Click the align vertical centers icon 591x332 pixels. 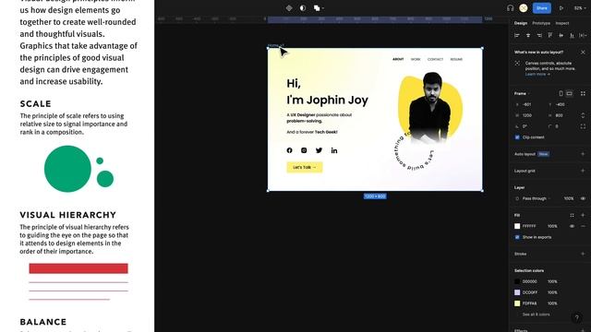click(561, 35)
